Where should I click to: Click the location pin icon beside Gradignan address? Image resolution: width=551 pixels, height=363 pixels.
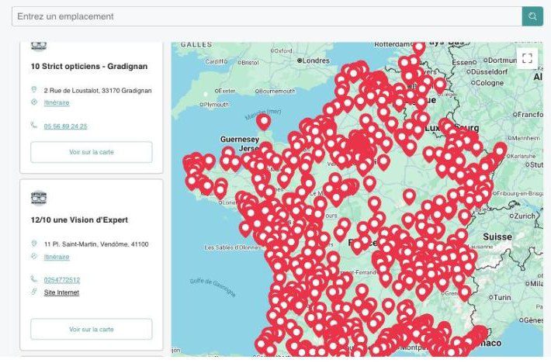click(x=34, y=89)
